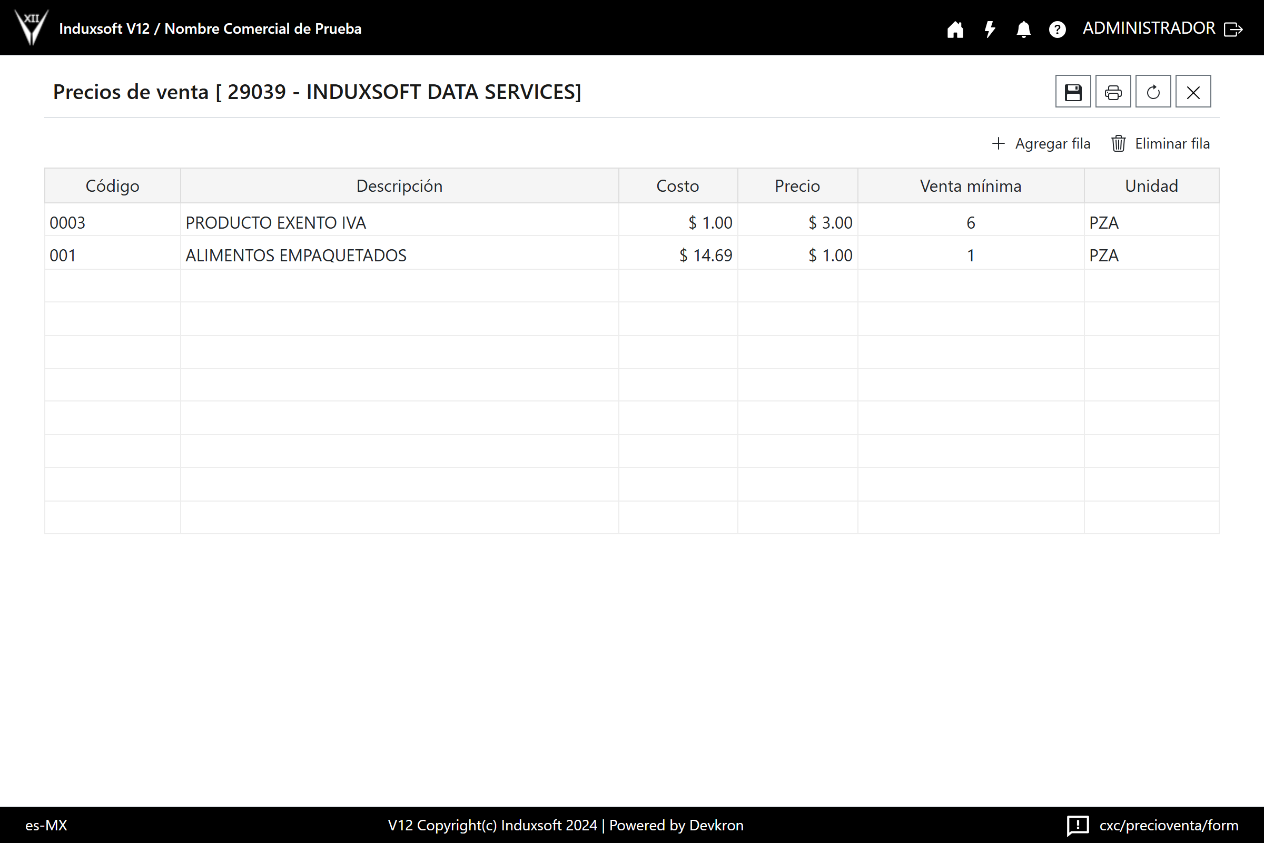Screen dimensions: 1264x843
Task: Delete a row with Eliminar fila
Action: (x=1160, y=143)
